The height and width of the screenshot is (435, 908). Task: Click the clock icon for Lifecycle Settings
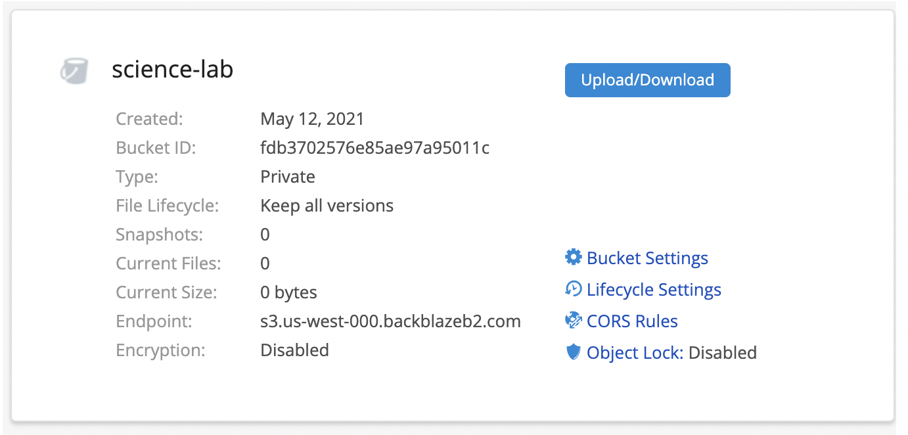click(x=574, y=288)
